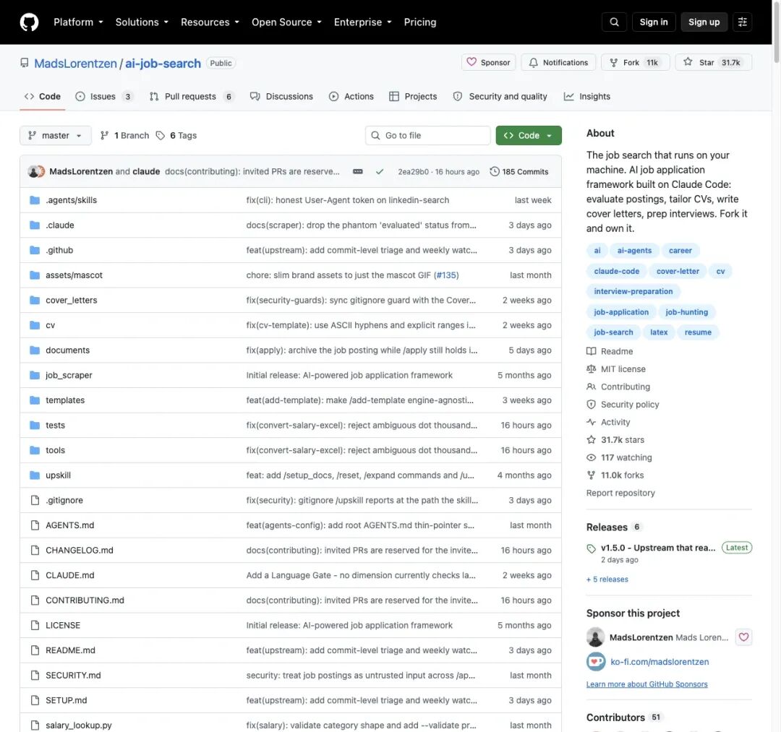Expand the Solutions menu
The image size is (781, 732).
click(142, 22)
